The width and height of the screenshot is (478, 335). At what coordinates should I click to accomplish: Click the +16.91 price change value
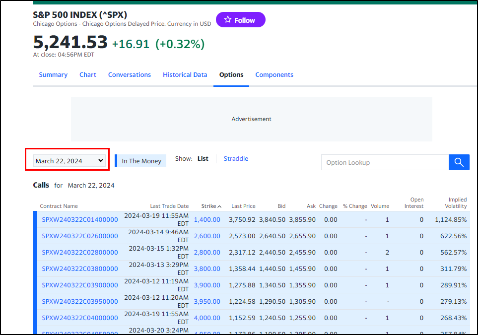pyautogui.click(x=131, y=44)
